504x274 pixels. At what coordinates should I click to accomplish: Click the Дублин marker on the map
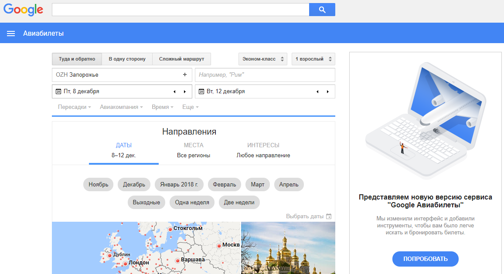pyautogui.click(x=109, y=255)
